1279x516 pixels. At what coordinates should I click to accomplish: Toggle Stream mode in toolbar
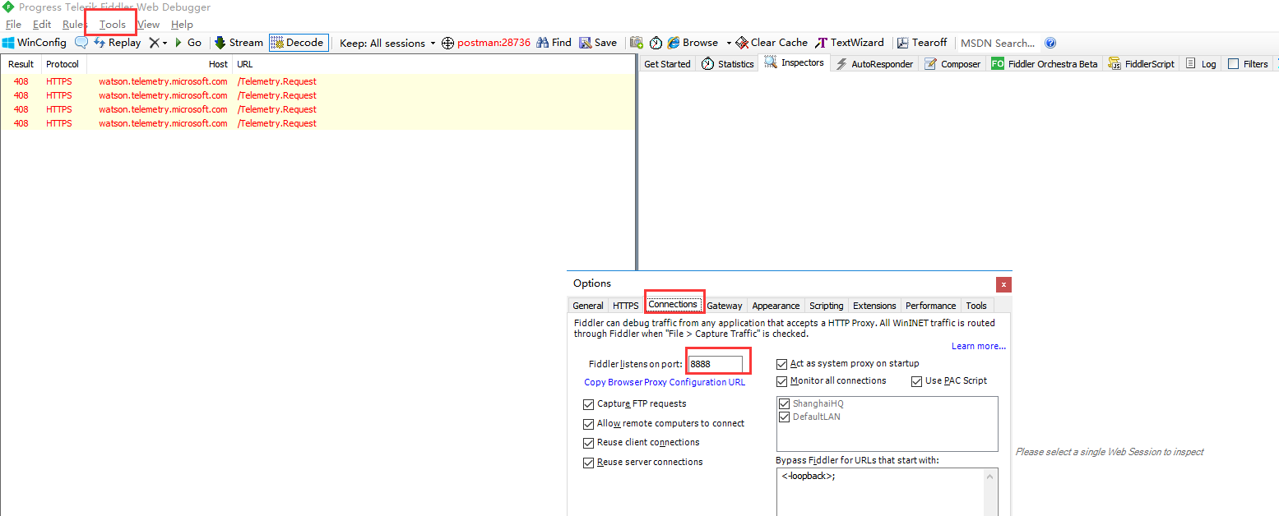[x=239, y=43]
